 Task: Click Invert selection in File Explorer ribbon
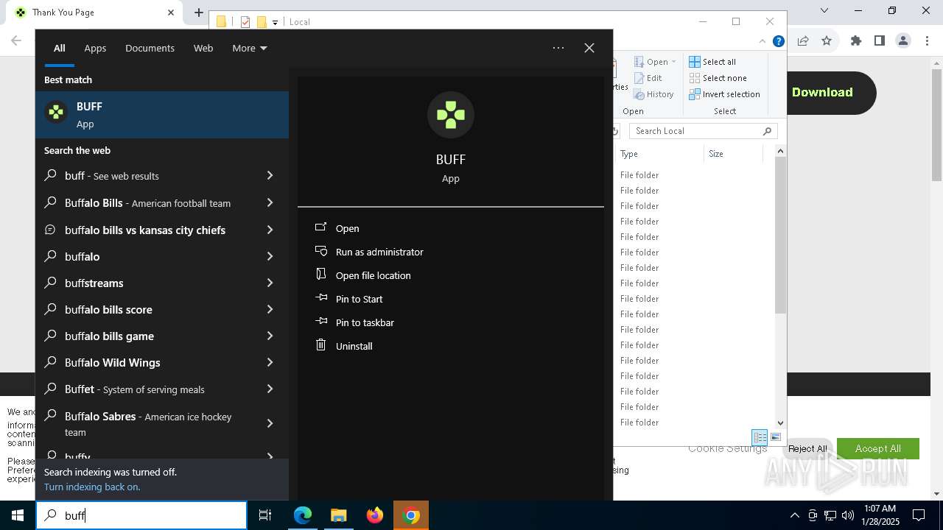[724, 94]
